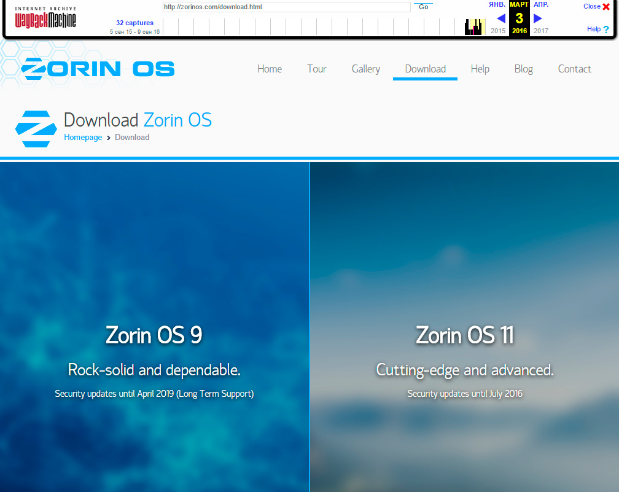Open the Gallery menu item

[x=366, y=69]
